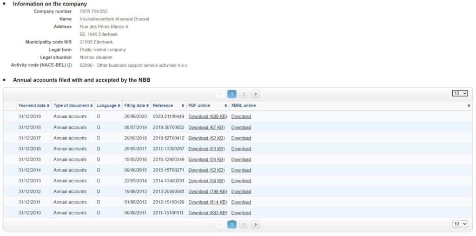Sort the table by Filing date

136,106
